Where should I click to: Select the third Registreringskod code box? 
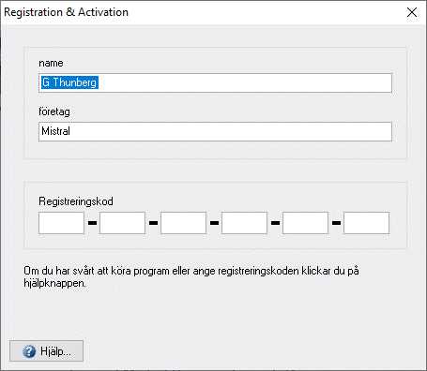[x=183, y=223]
